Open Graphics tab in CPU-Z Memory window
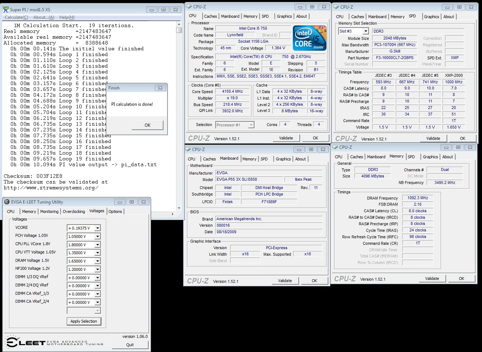The height and width of the screenshot is (352, 482). click(x=430, y=157)
